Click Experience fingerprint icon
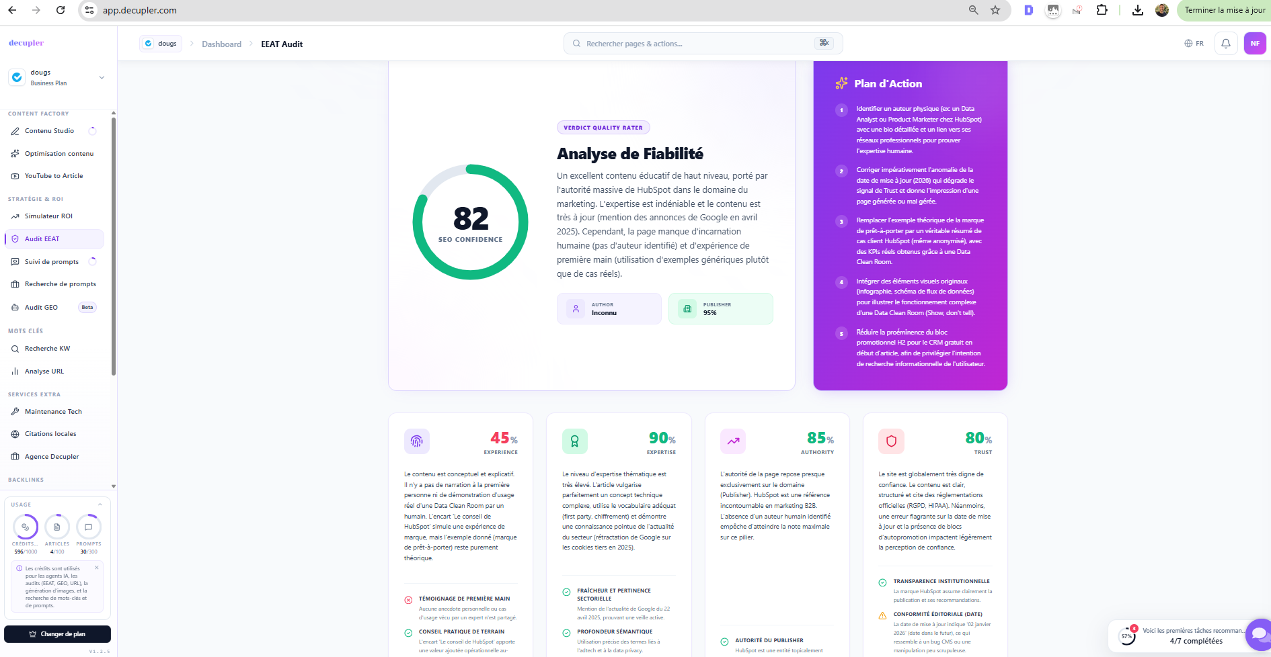 [x=417, y=441]
